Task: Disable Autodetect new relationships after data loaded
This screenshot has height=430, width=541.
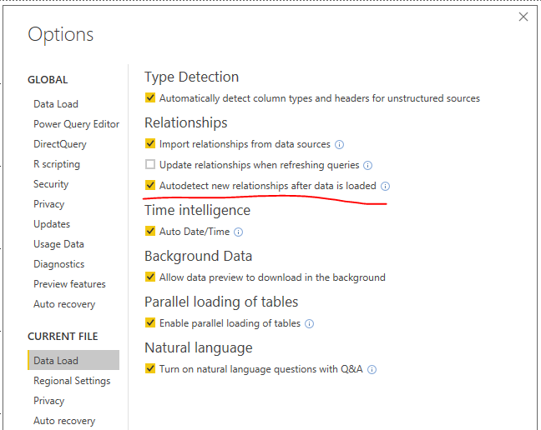Action: [150, 185]
